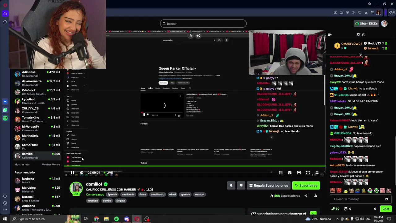Open Opera toolbar shield privacy icon

347,12
